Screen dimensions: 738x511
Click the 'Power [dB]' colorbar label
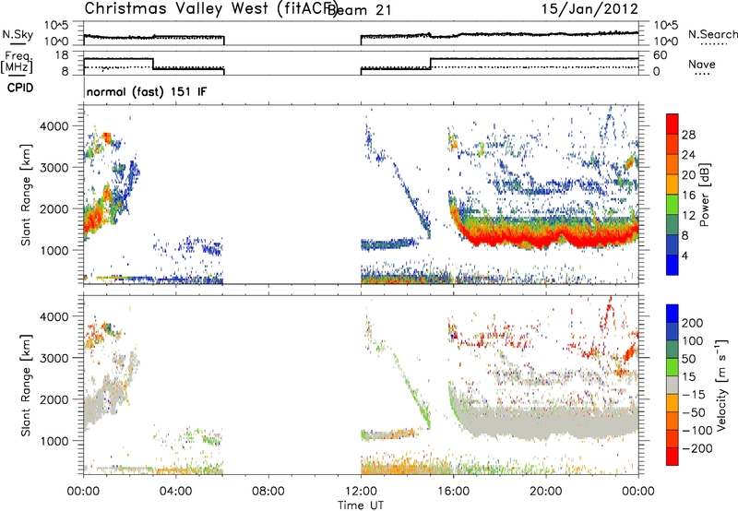coord(704,195)
